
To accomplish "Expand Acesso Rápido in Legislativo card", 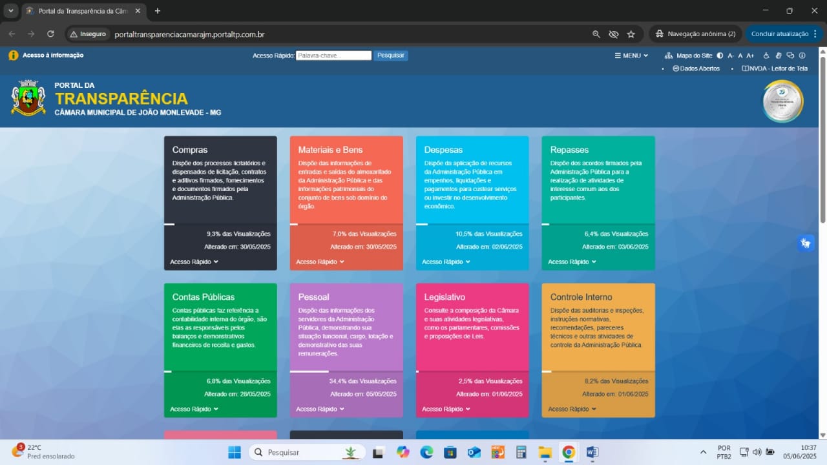I will 446,409.
